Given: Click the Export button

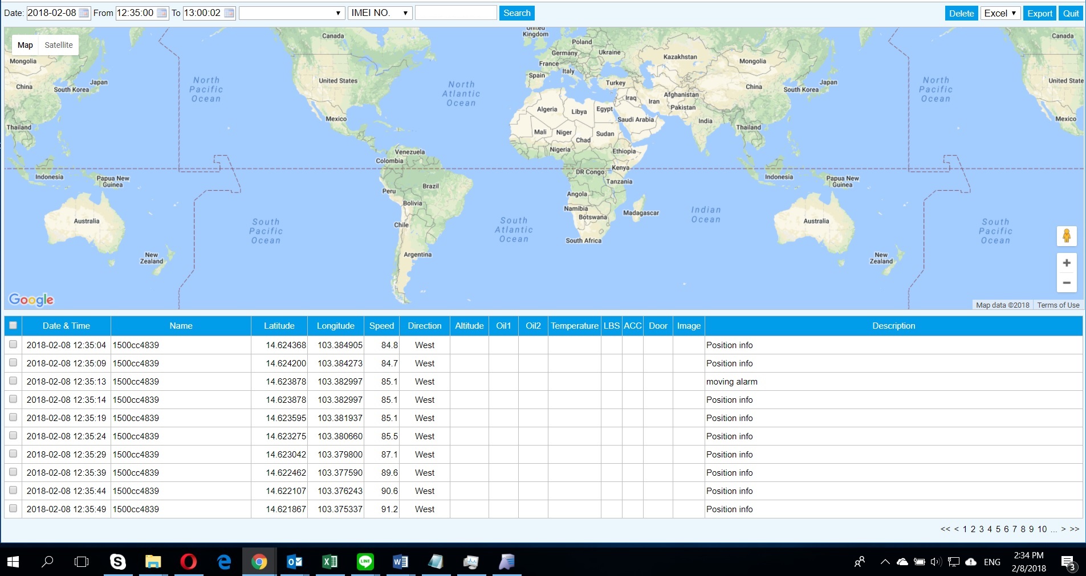Looking at the screenshot, I should coord(1040,13).
